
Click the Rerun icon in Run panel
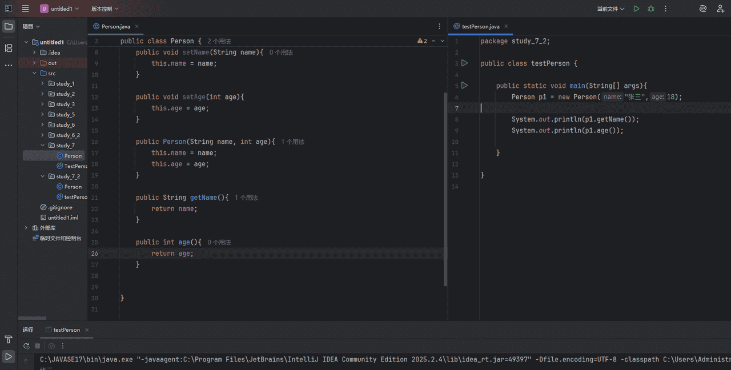click(26, 346)
